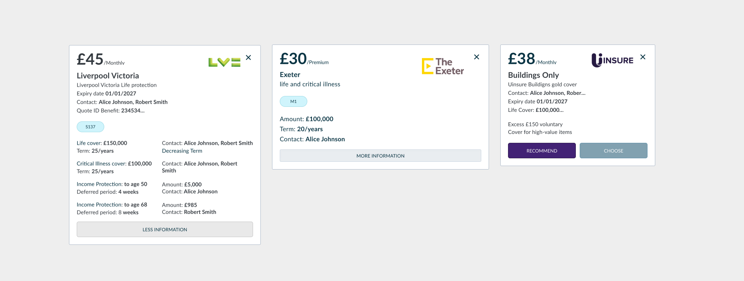Click the Buildings Only heading
This screenshot has width=744, height=281.
(x=533, y=75)
